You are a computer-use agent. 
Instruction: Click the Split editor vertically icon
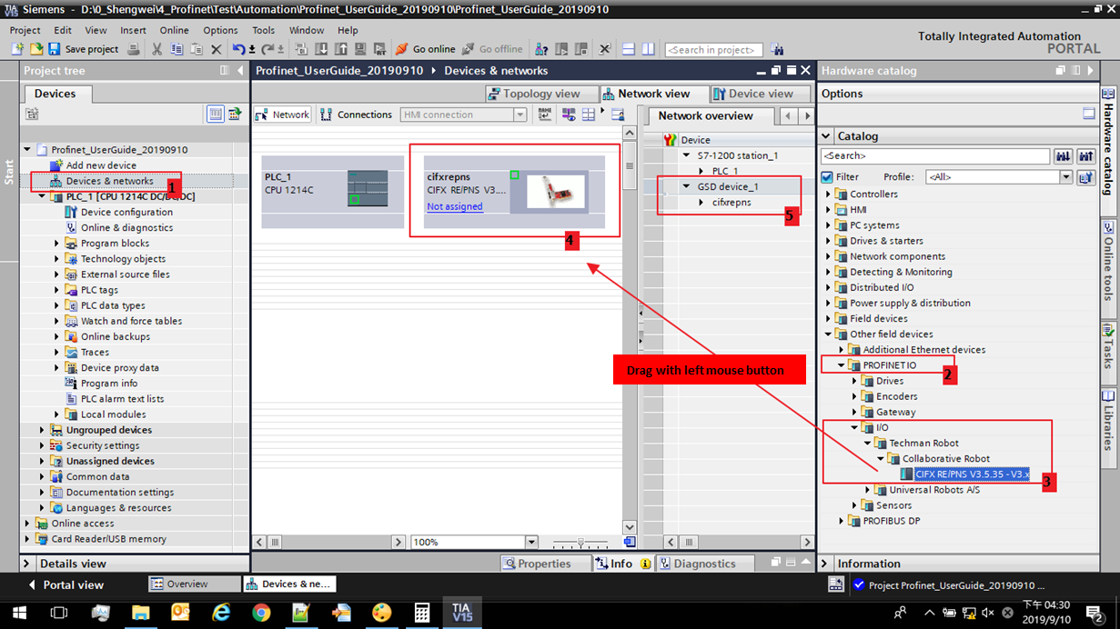[648, 49]
